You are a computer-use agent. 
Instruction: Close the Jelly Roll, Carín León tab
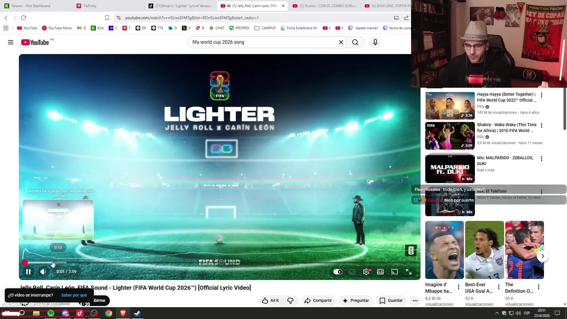pos(283,6)
